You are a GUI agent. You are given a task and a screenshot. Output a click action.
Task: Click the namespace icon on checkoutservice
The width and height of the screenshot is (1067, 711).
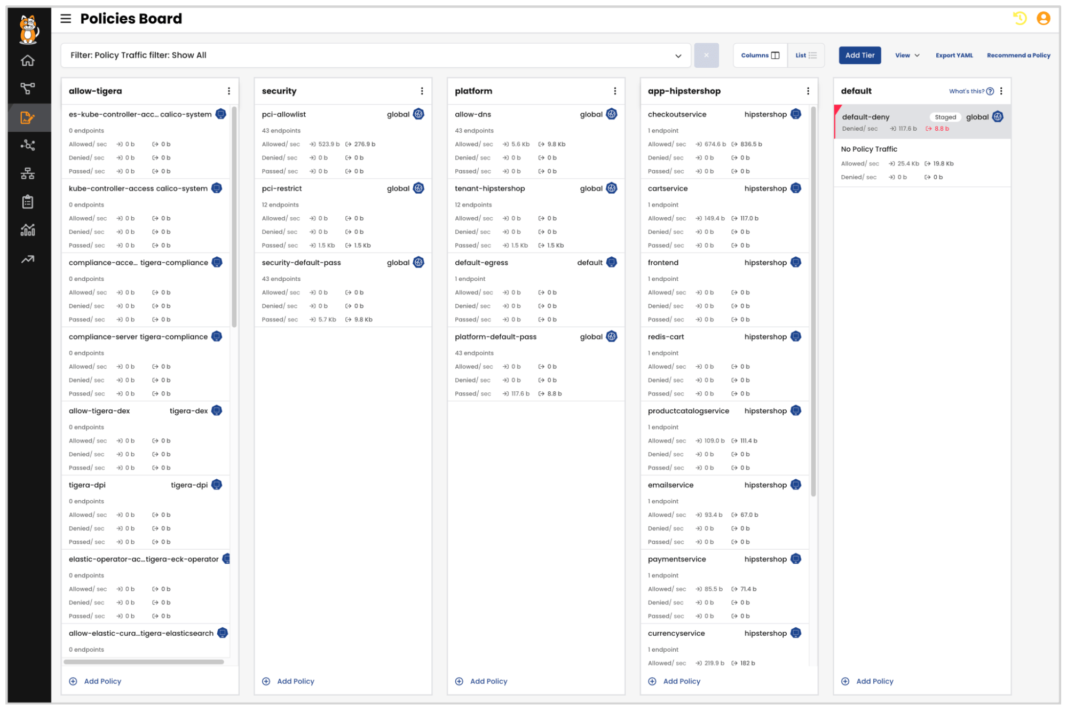click(x=796, y=114)
